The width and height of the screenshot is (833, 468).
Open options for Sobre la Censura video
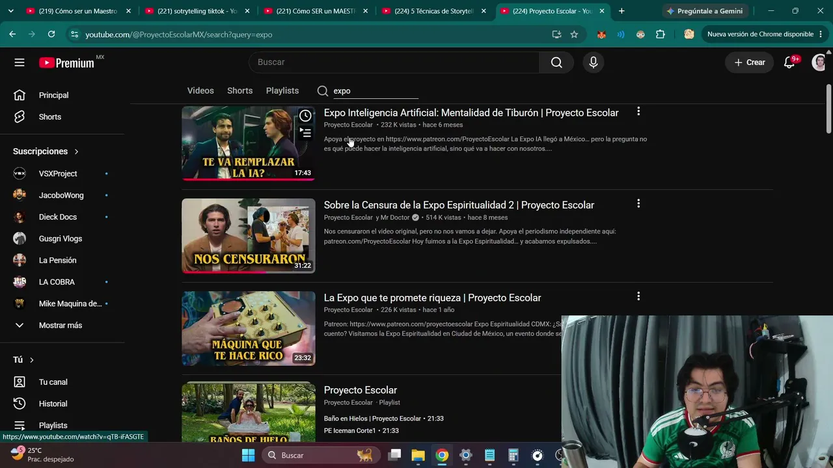pyautogui.click(x=638, y=204)
